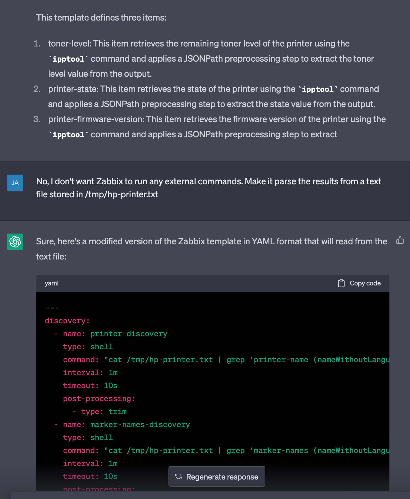
Task: Click the "type: trim" line in the code
Action: click(x=104, y=411)
